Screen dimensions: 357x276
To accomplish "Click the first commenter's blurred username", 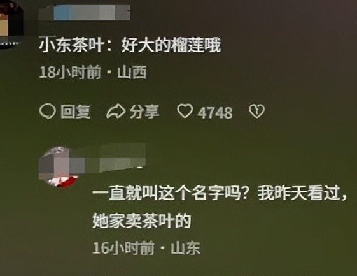I will (x=85, y=13).
